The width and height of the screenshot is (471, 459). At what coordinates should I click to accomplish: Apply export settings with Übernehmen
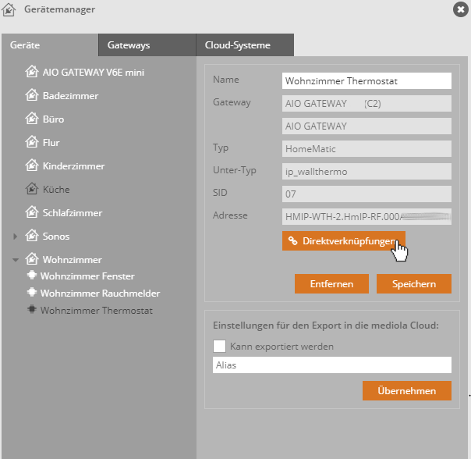tap(406, 390)
